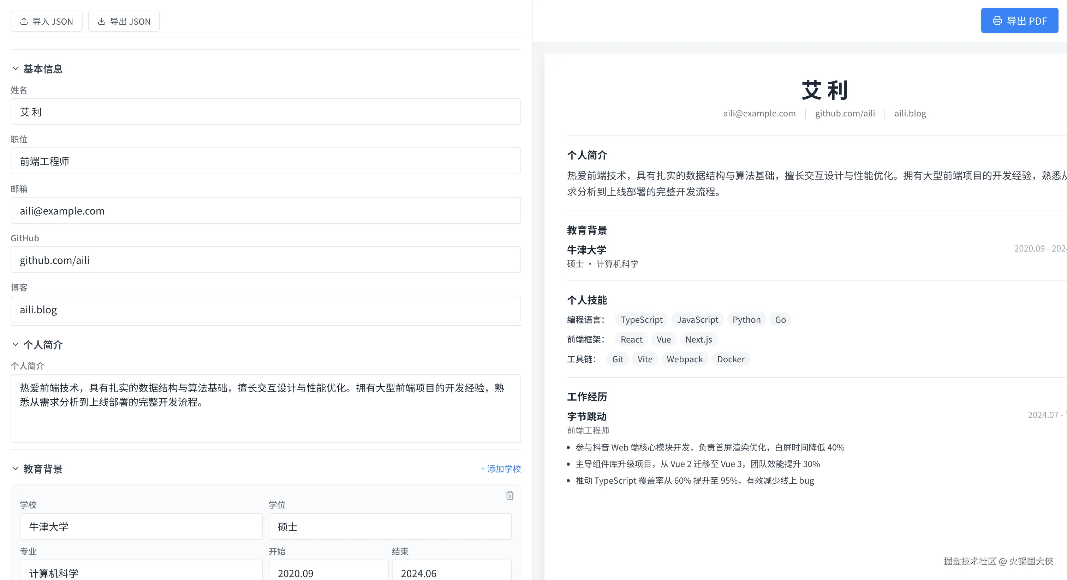Click the 结束 date field 2024.06
The width and height of the screenshot is (1067, 580).
coord(451,573)
